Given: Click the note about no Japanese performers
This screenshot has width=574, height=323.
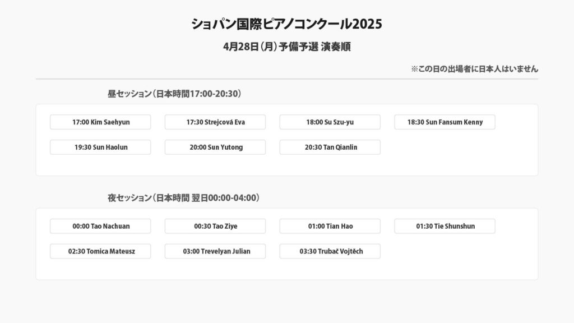Looking at the screenshot, I should point(474,69).
